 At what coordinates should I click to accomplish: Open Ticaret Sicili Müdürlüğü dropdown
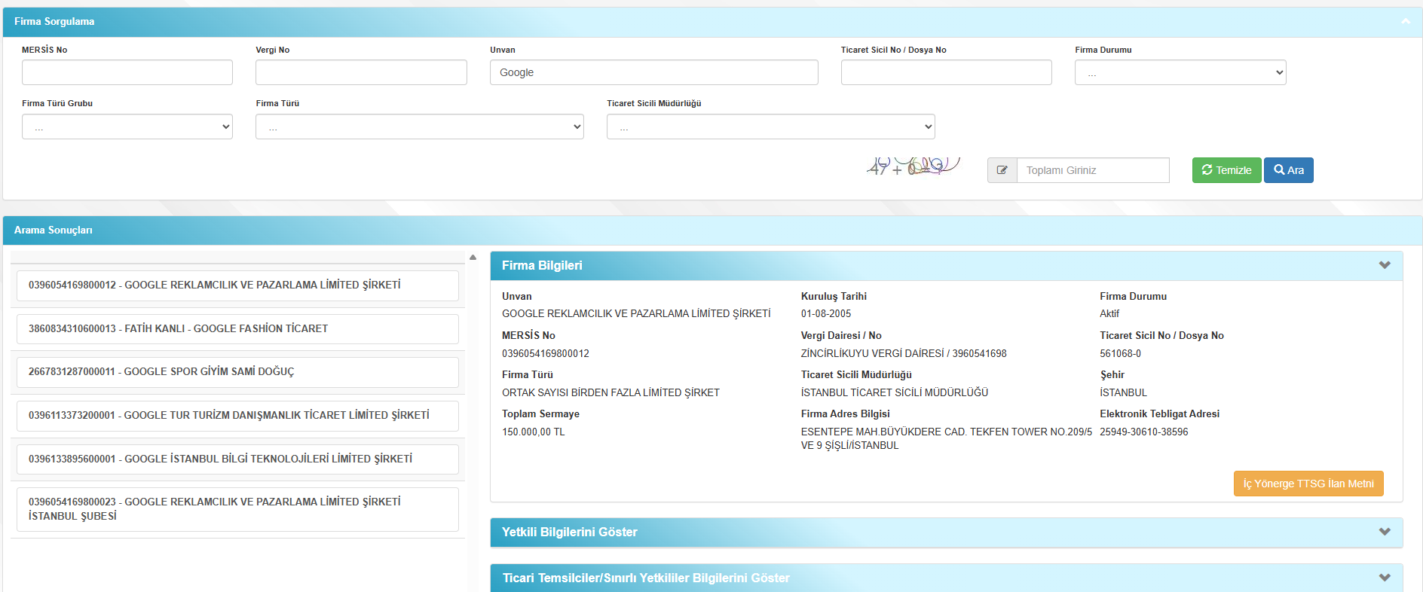771,127
